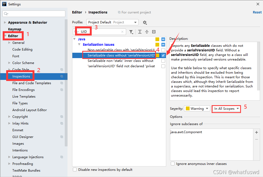Click project-level icon next to Inlay Hints
Viewport: 263px width, 177px height.
tap(62, 123)
